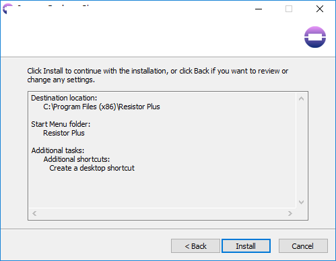This screenshot has width=336, height=261.
Task: Click the Additional tasks line in summary
Action: pyautogui.click(x=58, y=150)
